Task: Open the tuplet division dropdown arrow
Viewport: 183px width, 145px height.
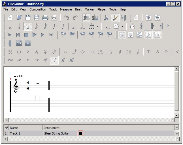Action: coord(98,27)
